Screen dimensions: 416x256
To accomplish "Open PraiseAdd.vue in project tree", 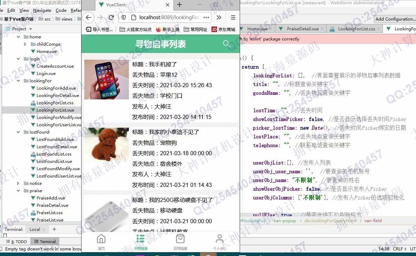I will (x=48, y=198).
